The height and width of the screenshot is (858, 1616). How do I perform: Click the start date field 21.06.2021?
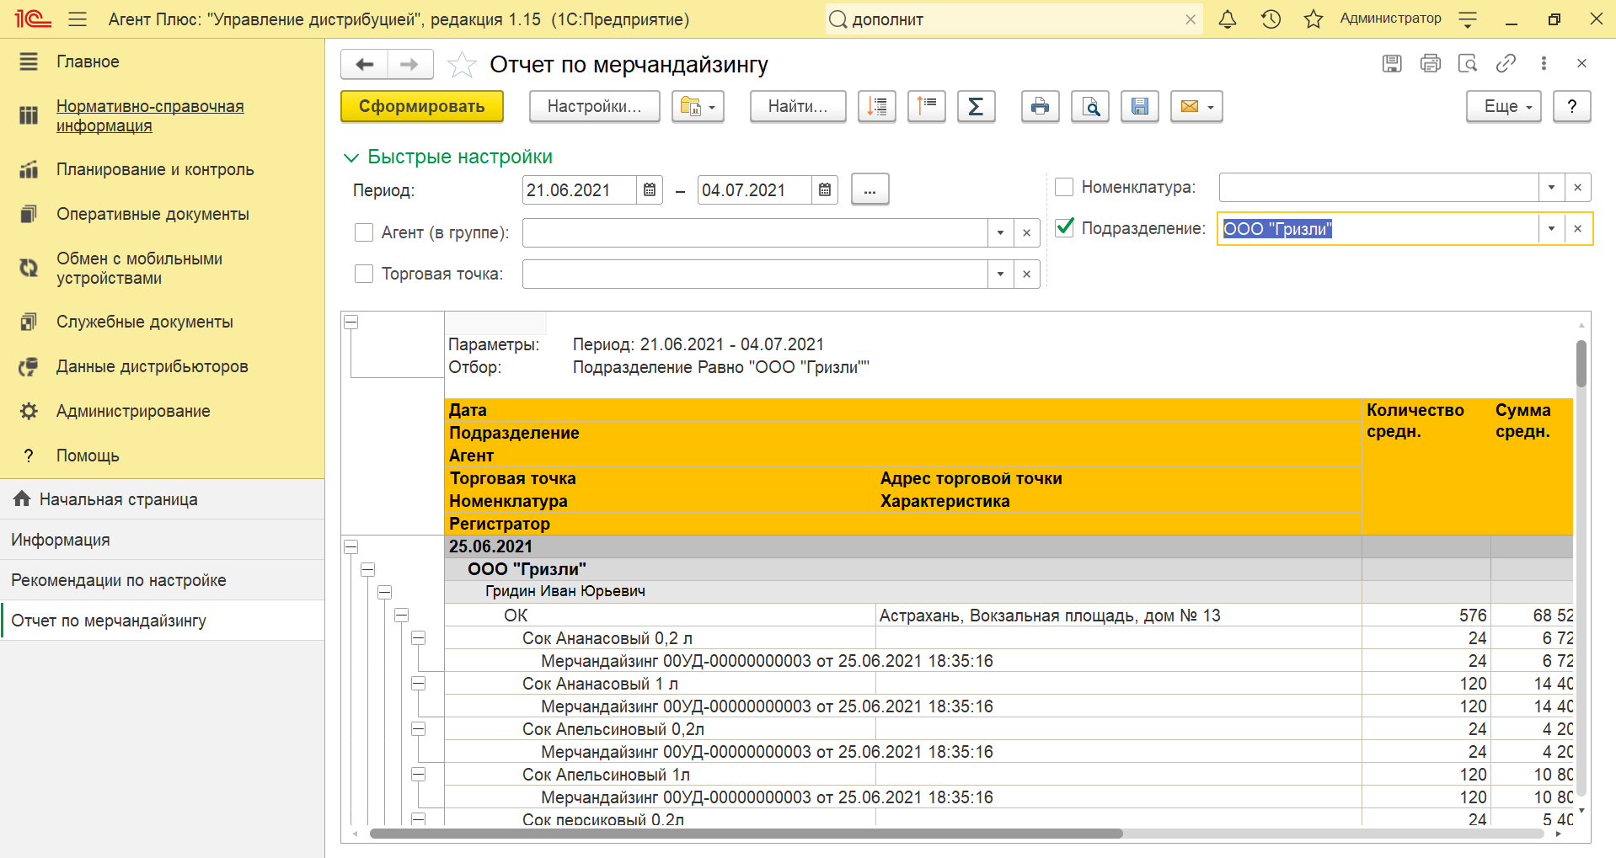point(580,190)
